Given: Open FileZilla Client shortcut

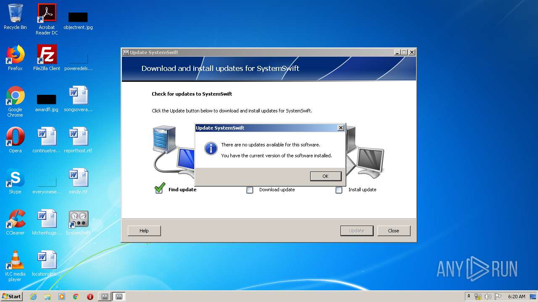Looking at the screenshot, I should tap(47, 58).
